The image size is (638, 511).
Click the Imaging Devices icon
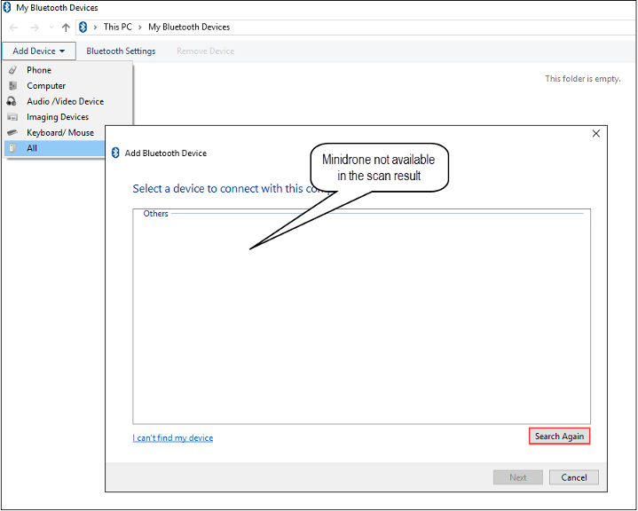pyautogui.click(x=12, y=117)
